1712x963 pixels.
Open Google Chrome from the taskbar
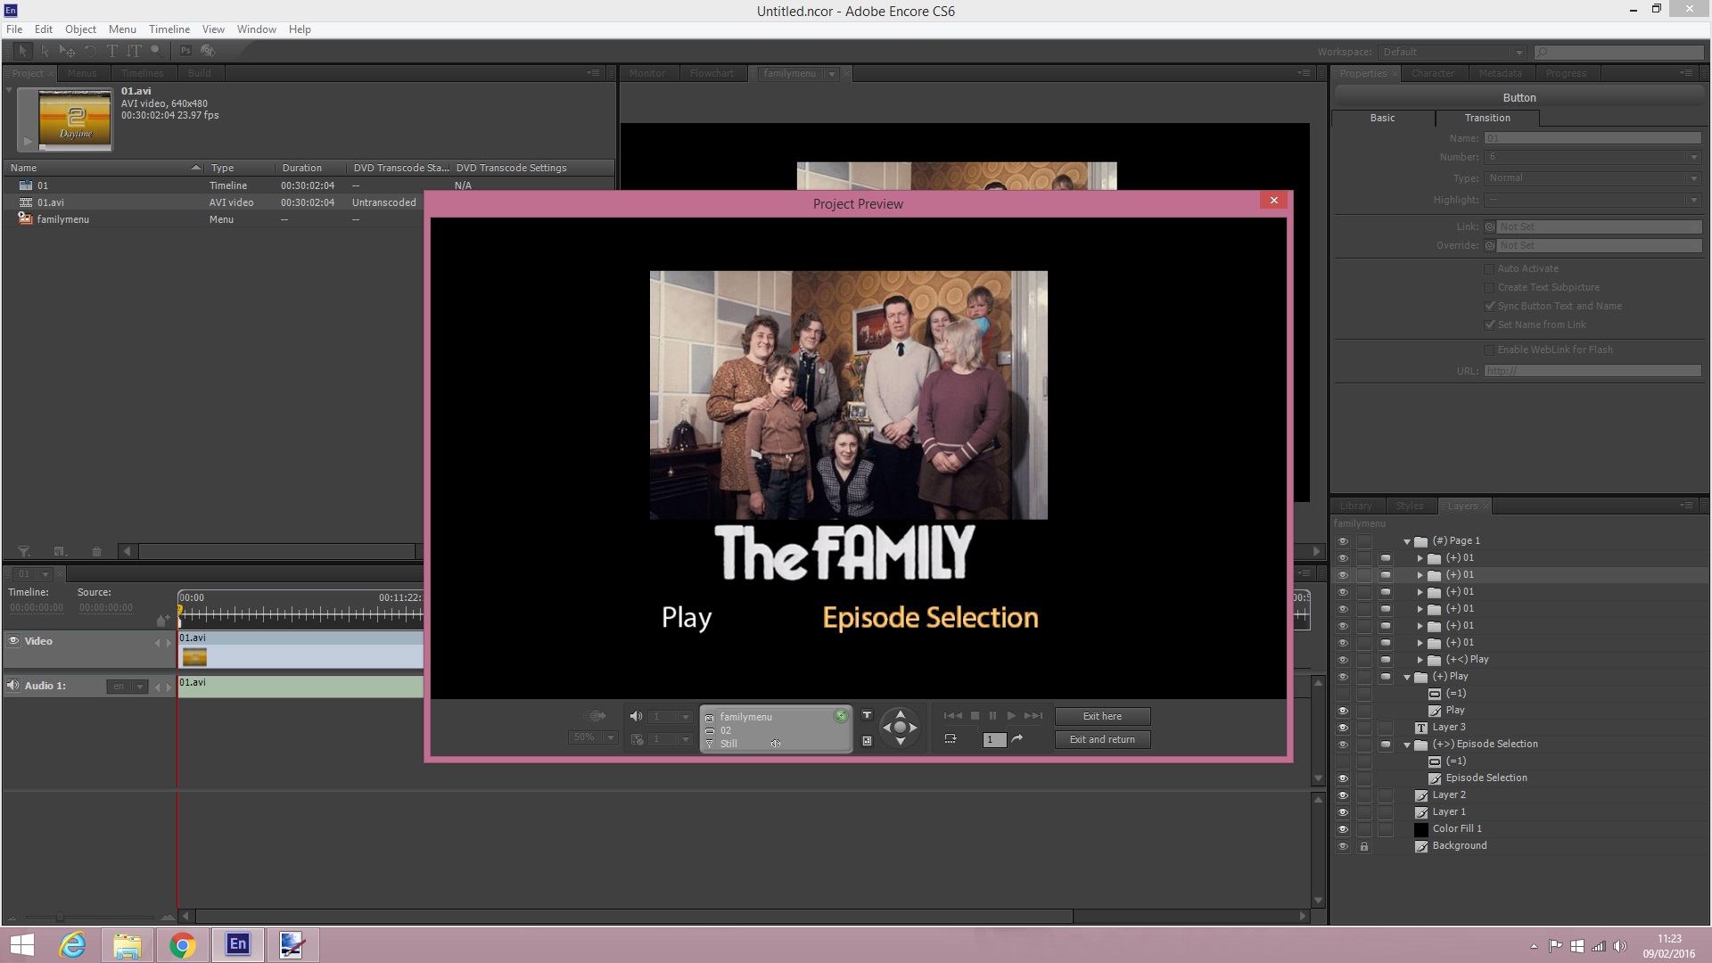(182, 945)
